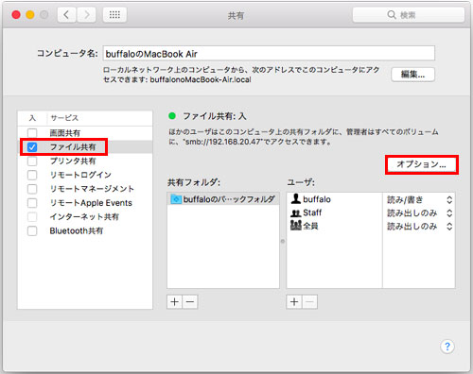This screenshot has height=374, width=473.
Task: Select the Staff user row
Action: coord(371,212)
